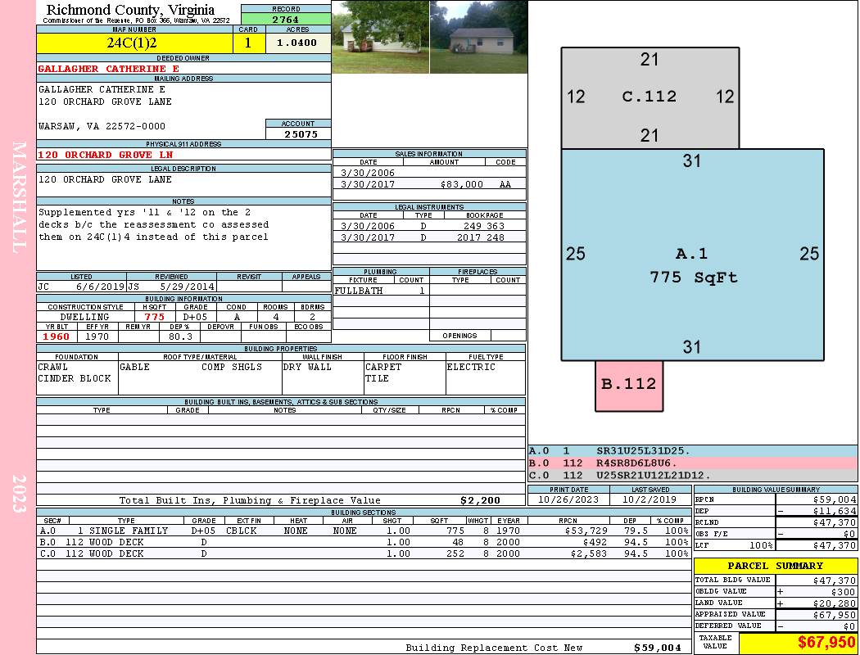
Task: Click the yellow PARCEL SUMMARY header
Action: [776, 566]
